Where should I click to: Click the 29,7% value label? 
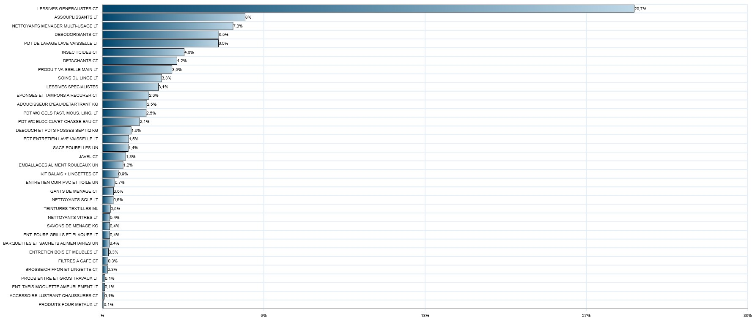point(640,8)
